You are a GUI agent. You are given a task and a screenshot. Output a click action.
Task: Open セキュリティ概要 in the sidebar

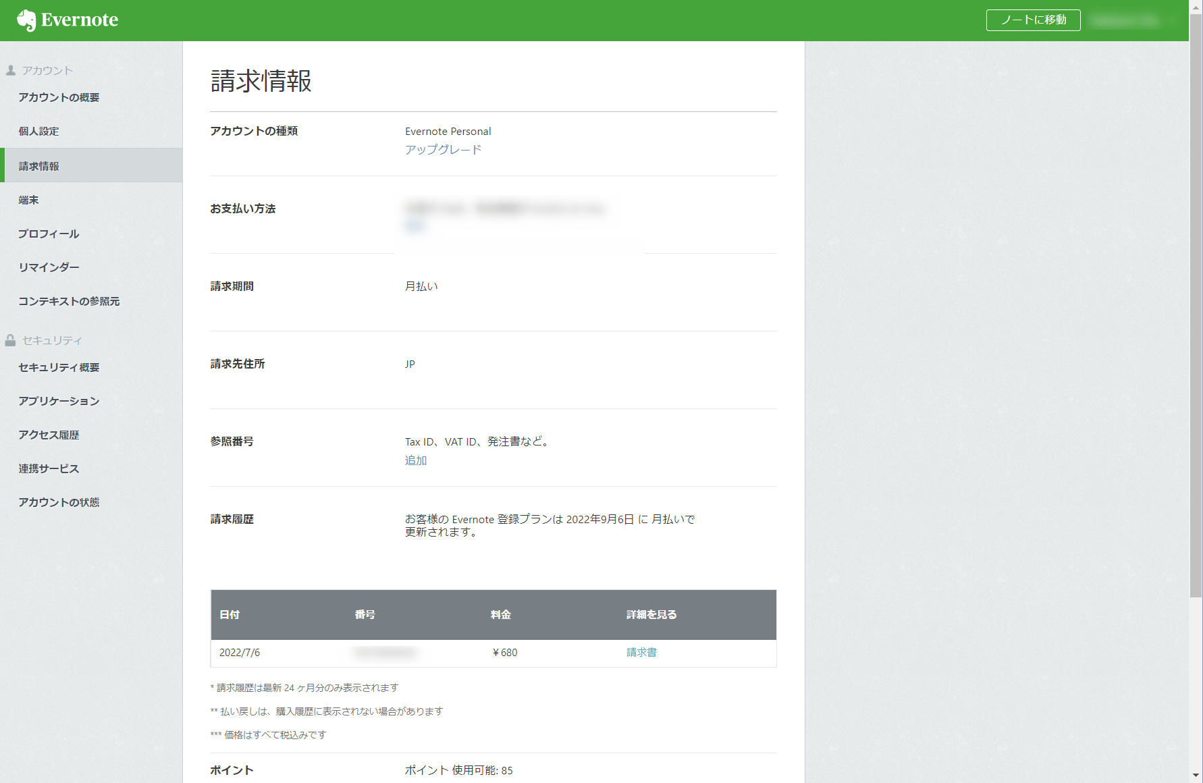tap(59, 367)
